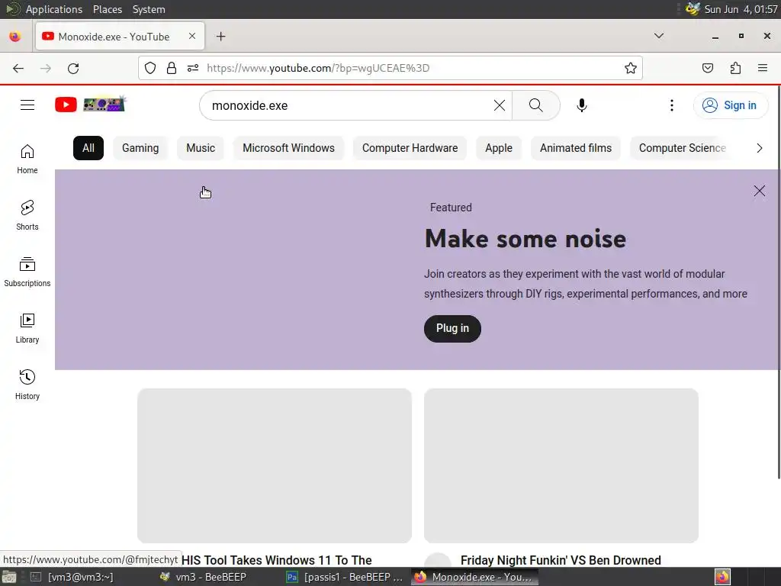Start voice search with the microphone

point(581,105)
